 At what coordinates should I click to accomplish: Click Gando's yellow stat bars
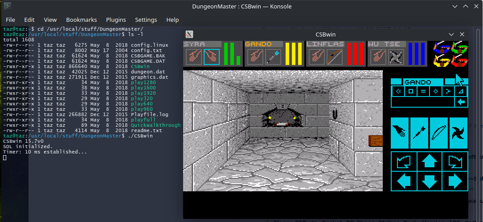(293, 54)
